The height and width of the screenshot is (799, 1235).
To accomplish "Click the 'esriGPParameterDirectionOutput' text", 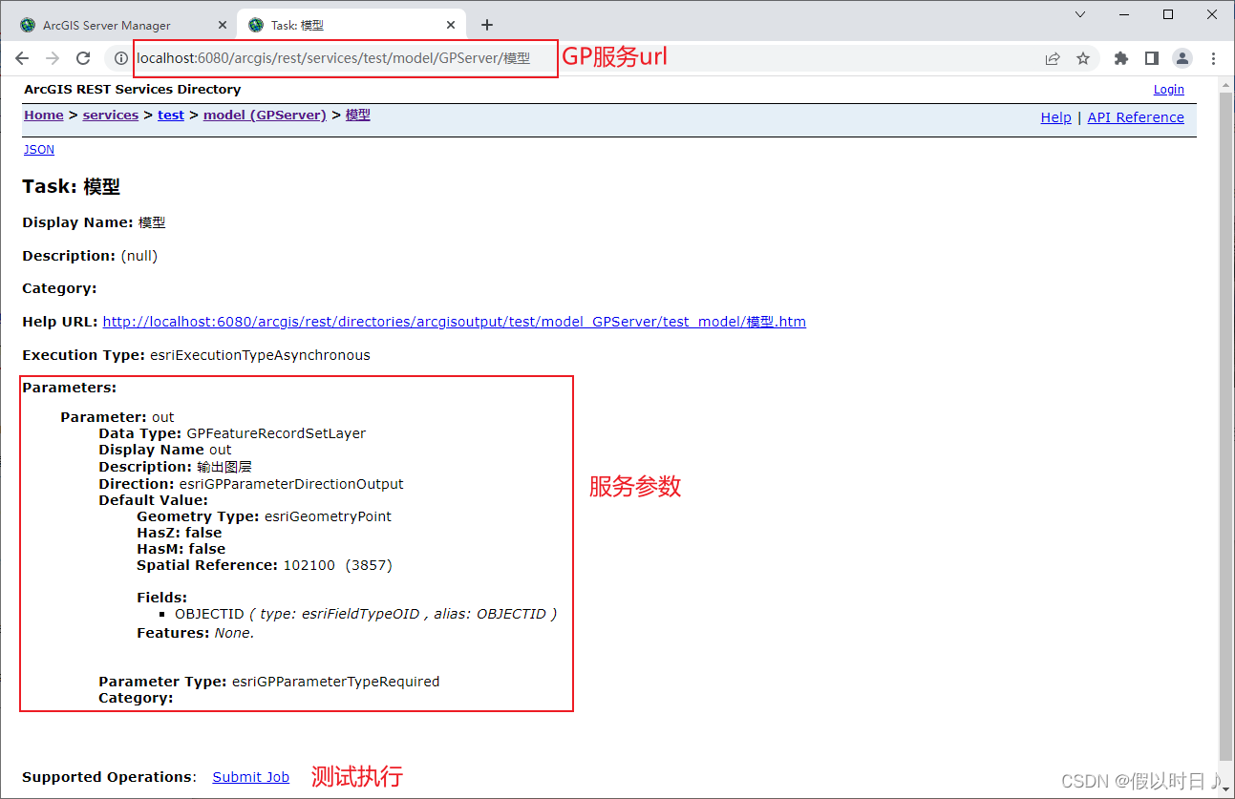I will coord(291,484).
